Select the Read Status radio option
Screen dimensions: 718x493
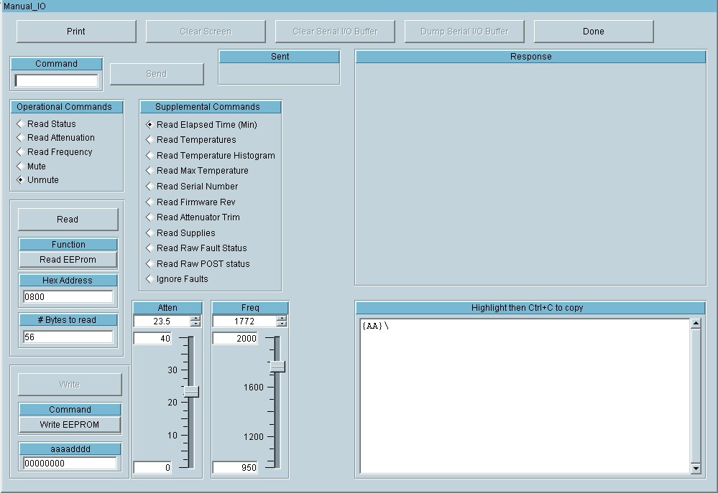click(x=20, y=124)
